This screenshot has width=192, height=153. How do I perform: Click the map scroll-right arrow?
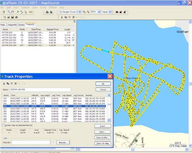[x=187, y=149]
